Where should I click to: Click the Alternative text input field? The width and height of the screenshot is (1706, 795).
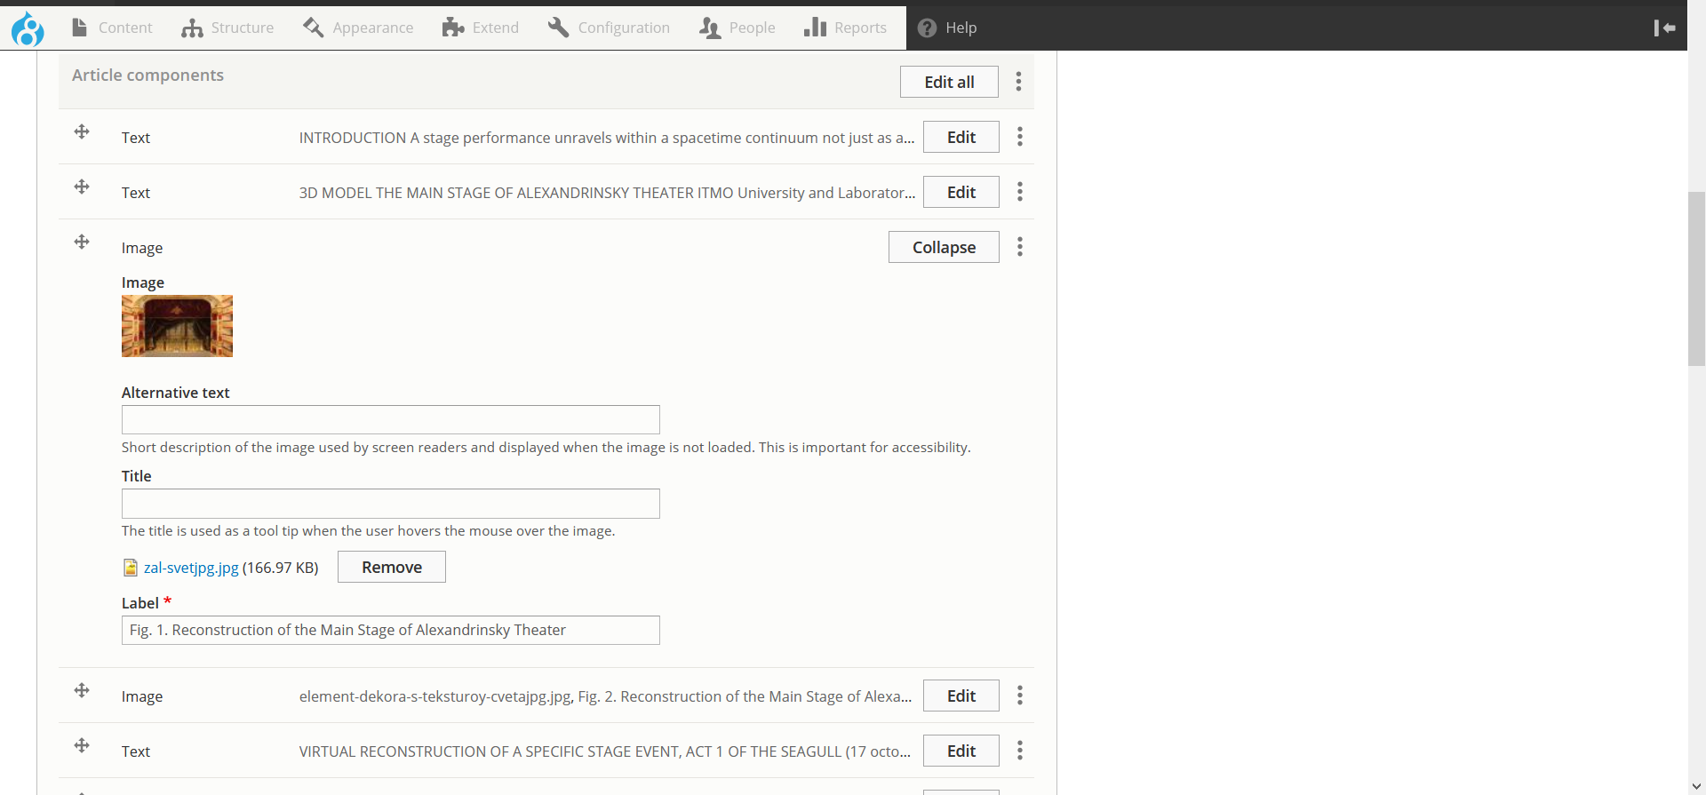(x=390, y=419)
